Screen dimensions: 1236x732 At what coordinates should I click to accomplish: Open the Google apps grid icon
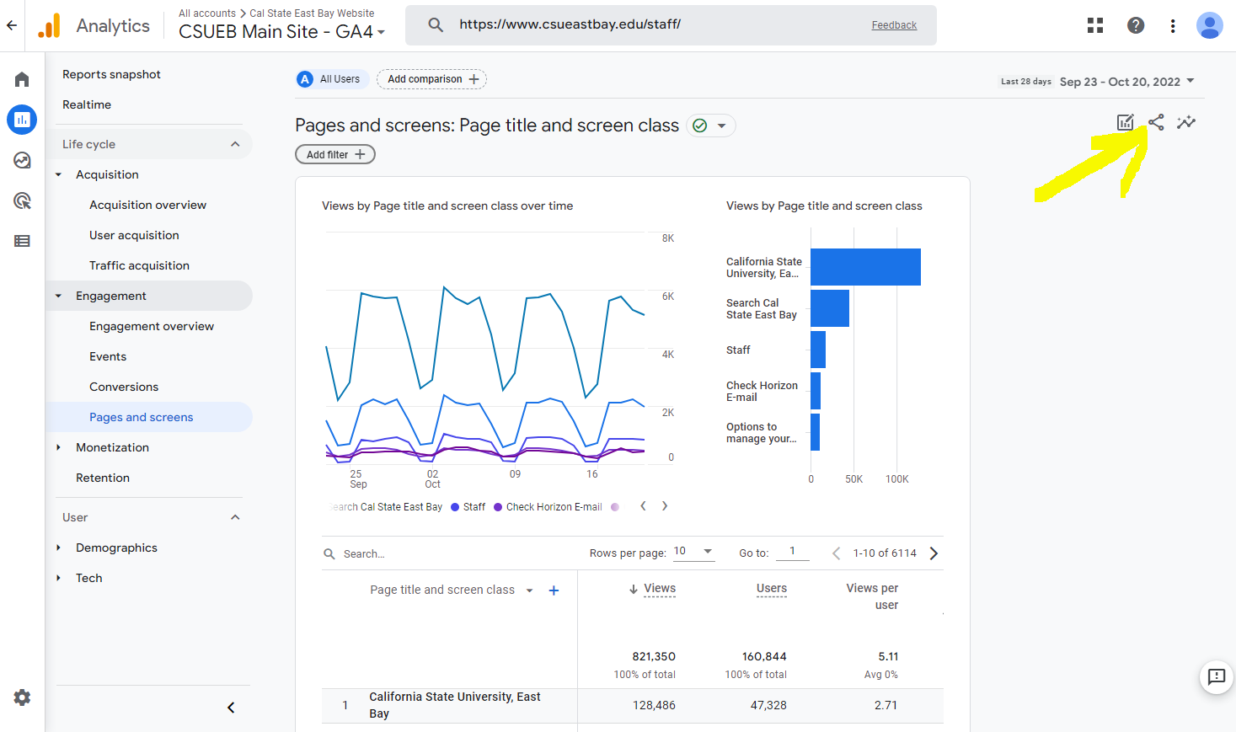click(x=1095, y=25)
